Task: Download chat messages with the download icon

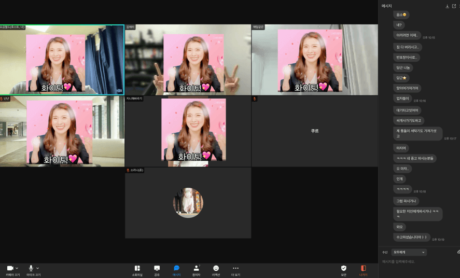Action: 447,6
